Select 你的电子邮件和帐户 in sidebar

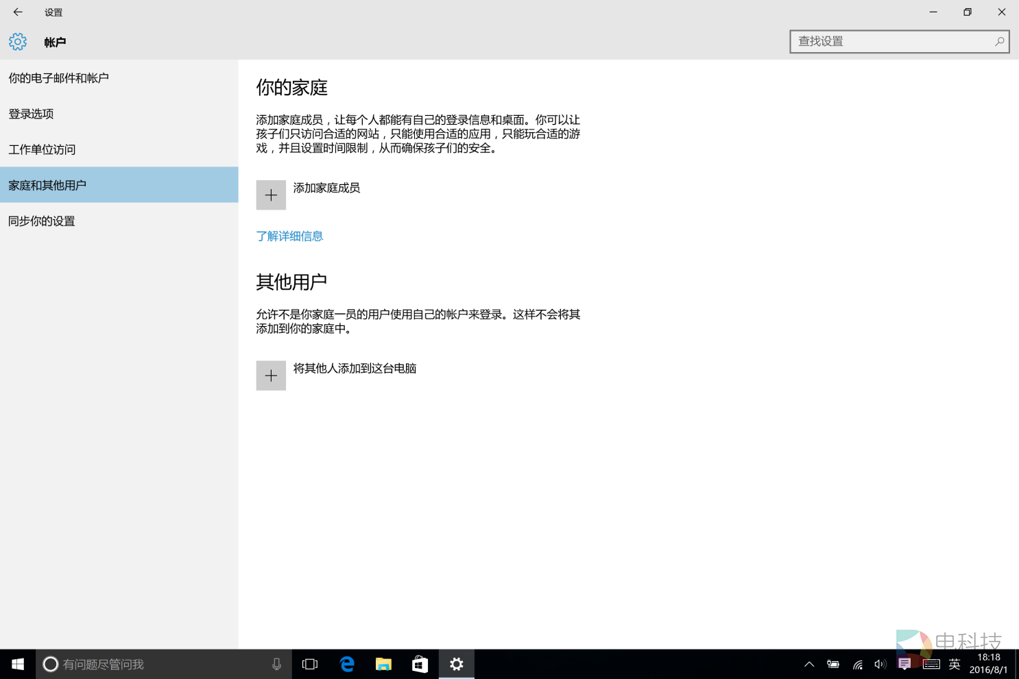point(59,78)
